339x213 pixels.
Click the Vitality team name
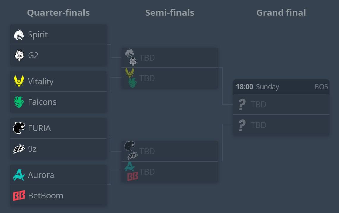[x=41, y=81]
